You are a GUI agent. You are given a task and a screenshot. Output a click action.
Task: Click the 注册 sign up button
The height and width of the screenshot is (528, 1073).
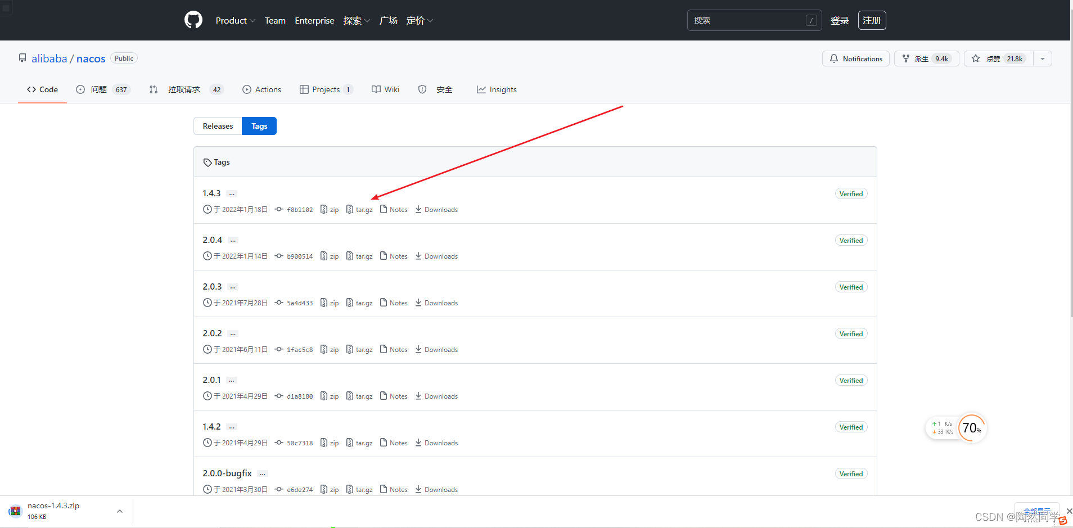tap(872, 20)
